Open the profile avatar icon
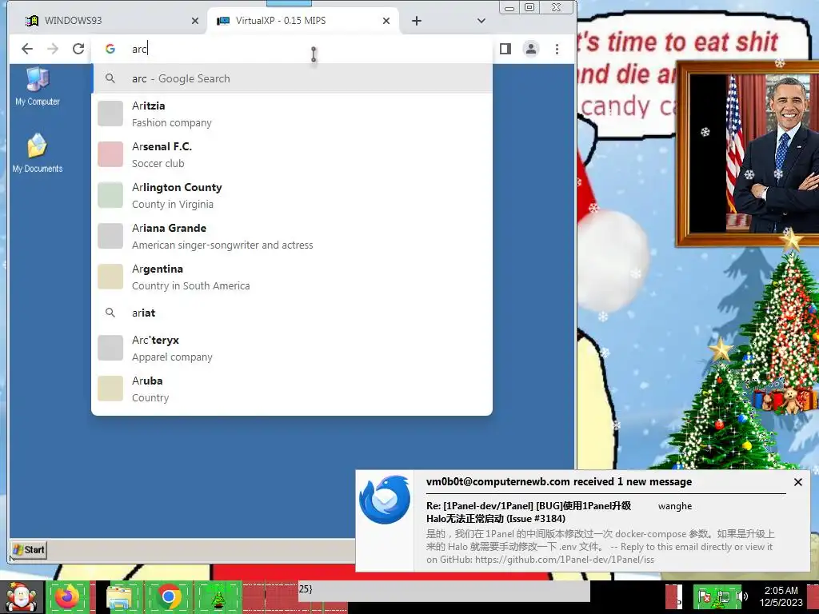Screen dimensions: 819x614 pyautogui.click(x=531, y=49)
